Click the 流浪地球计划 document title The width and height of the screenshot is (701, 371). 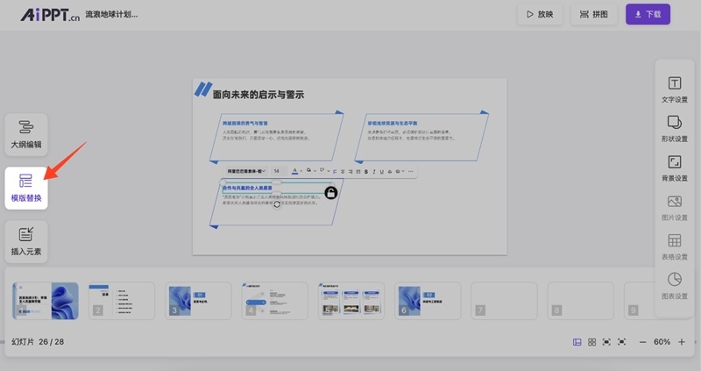[111, 14]
